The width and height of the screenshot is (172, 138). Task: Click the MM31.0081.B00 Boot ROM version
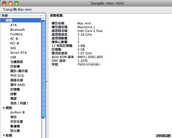click(x=90, y=57)
